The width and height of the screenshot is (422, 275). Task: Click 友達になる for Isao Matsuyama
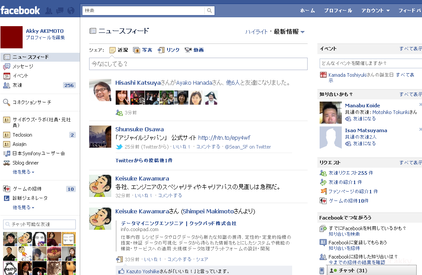[363, 144]
